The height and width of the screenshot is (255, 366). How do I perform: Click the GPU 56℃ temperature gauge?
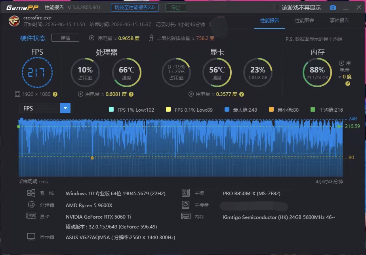point(217,72)
